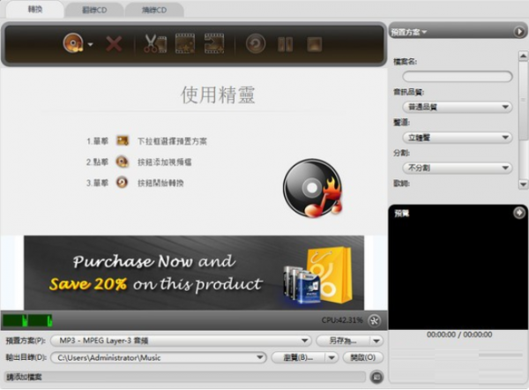Select the scissors clip tool
Image resolution: width=529 pixels, height=390 pixels.
[x=155, y=43]
